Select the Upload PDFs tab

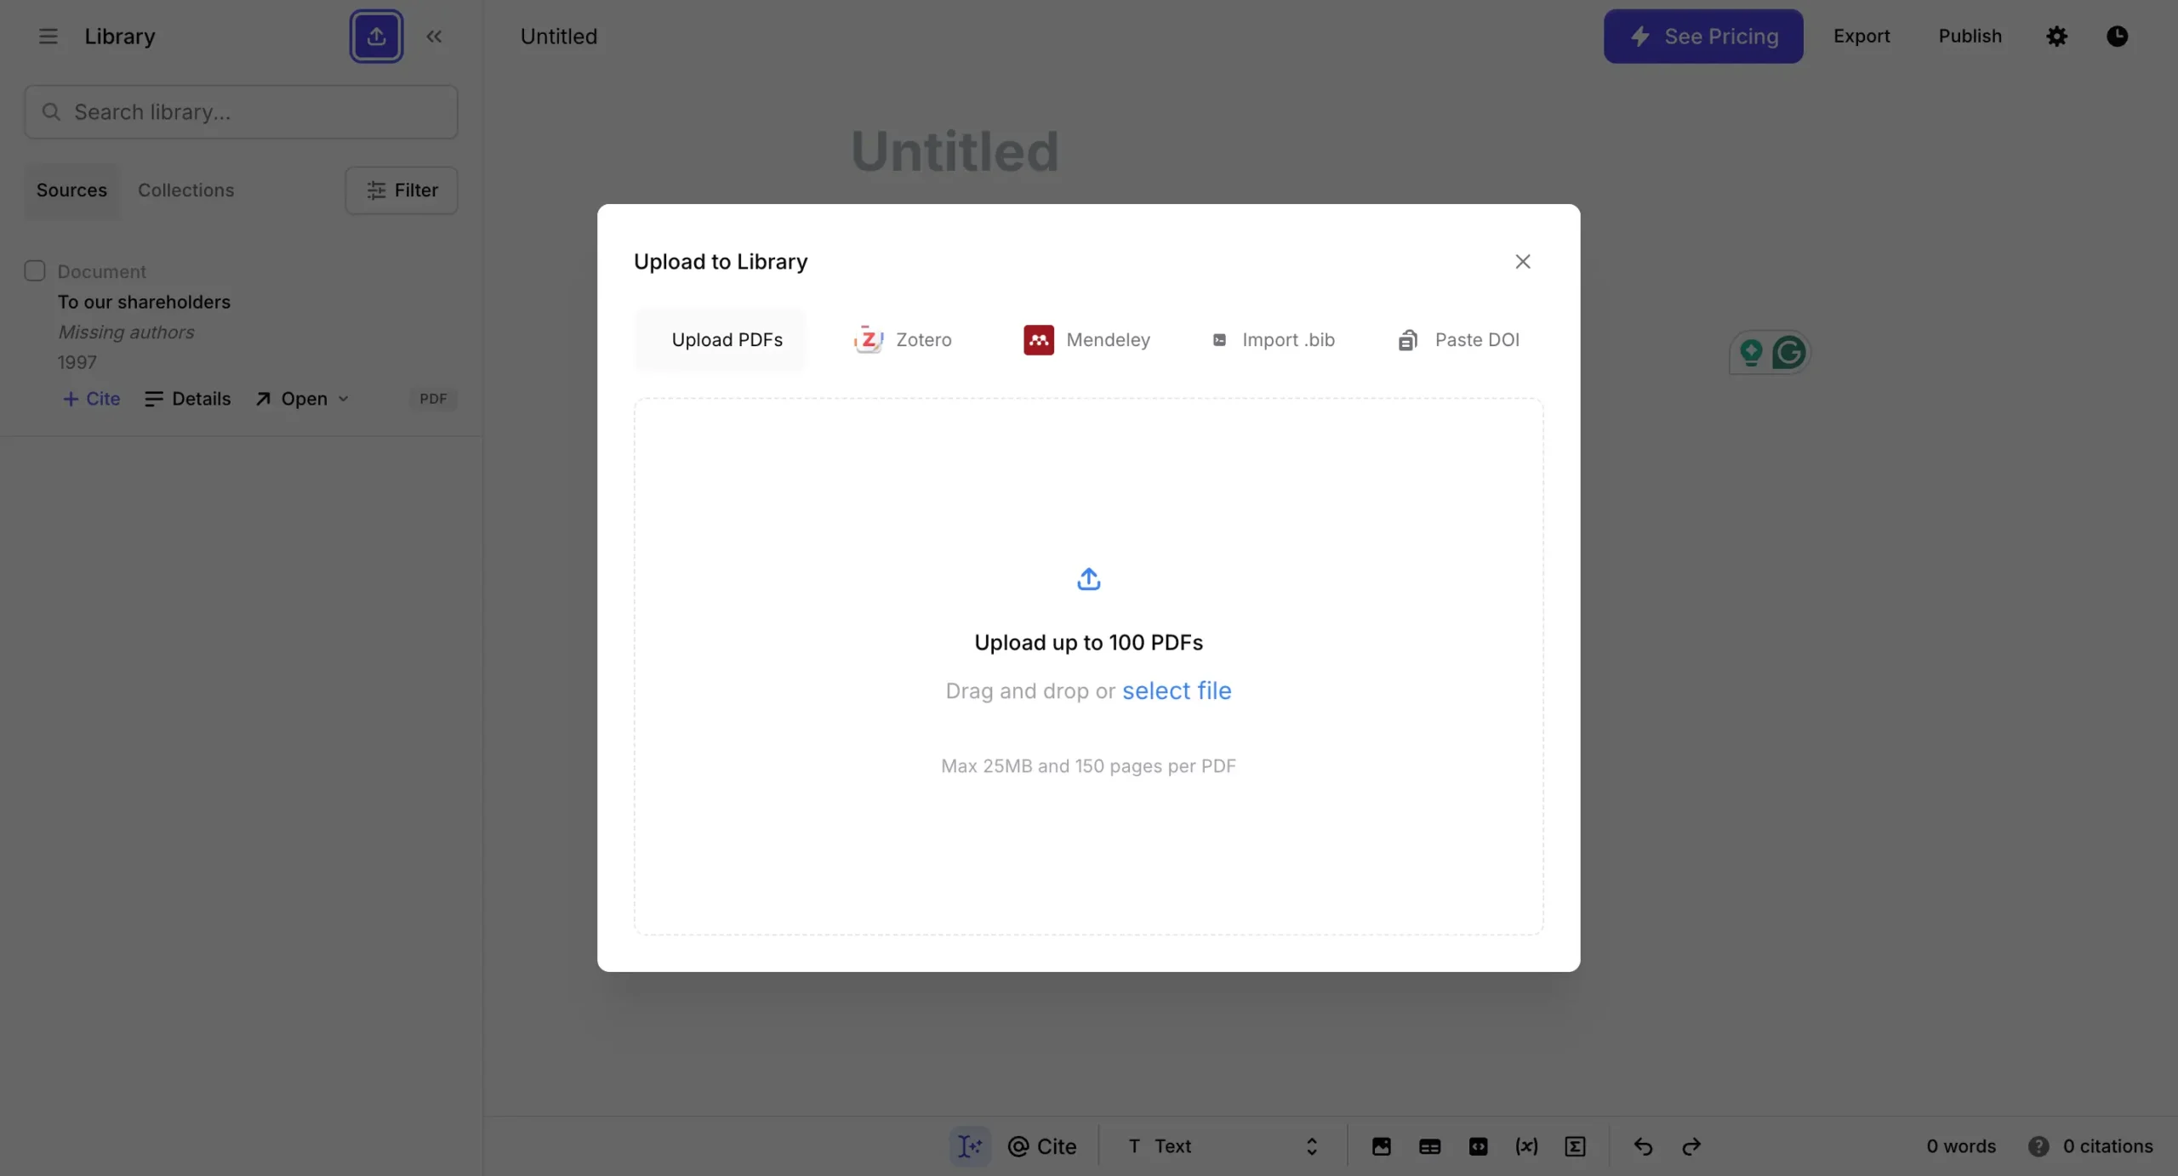720,340
